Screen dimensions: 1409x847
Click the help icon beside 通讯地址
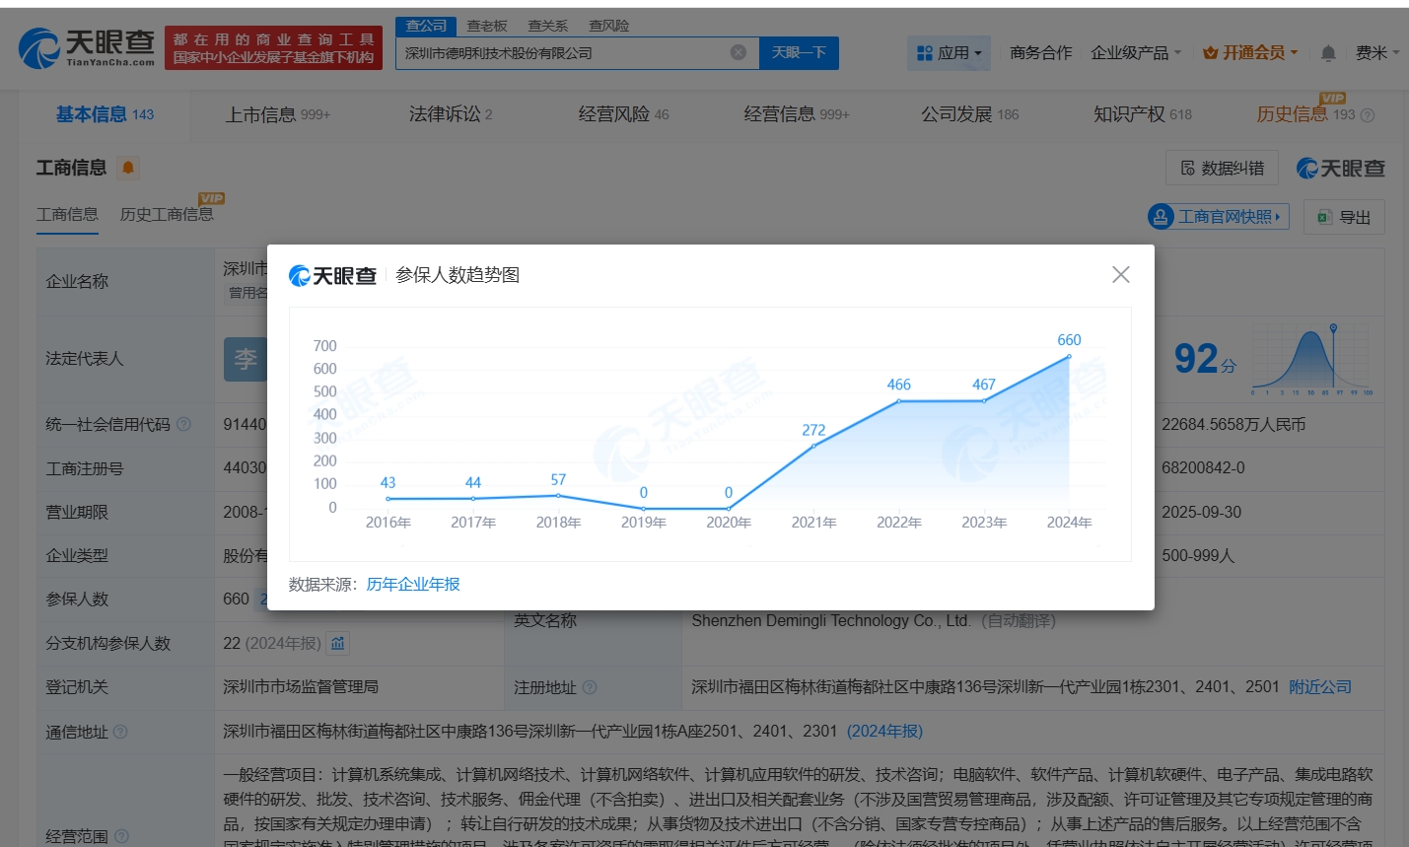click(x=120, y=732)
